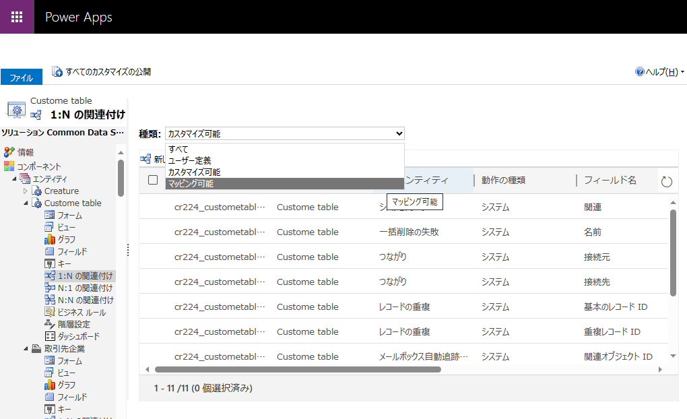This screenshot has width=687, height=419.
Task: Click grid scroll-down arrow
Action: click(673, 356)
